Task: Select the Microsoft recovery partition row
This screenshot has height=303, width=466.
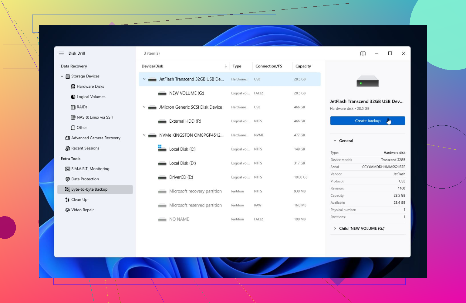Action: 230,191
